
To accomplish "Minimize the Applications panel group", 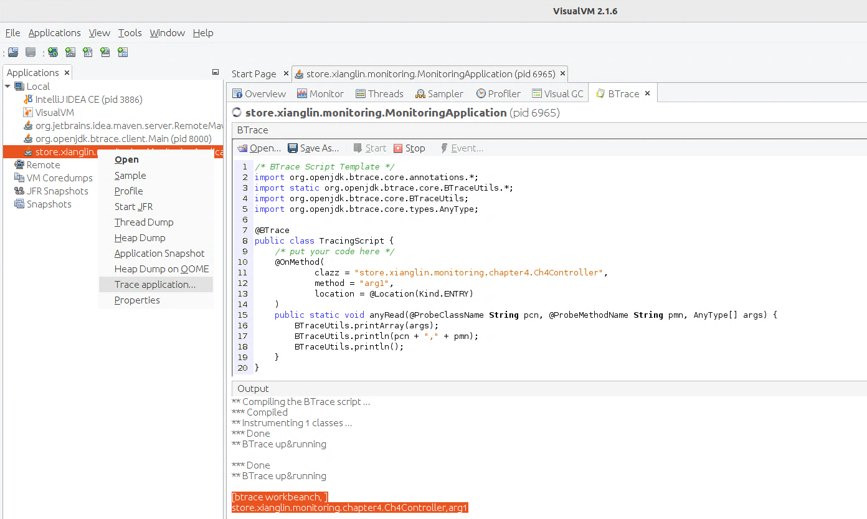I will pyautogui.click(x=216, y=72).
